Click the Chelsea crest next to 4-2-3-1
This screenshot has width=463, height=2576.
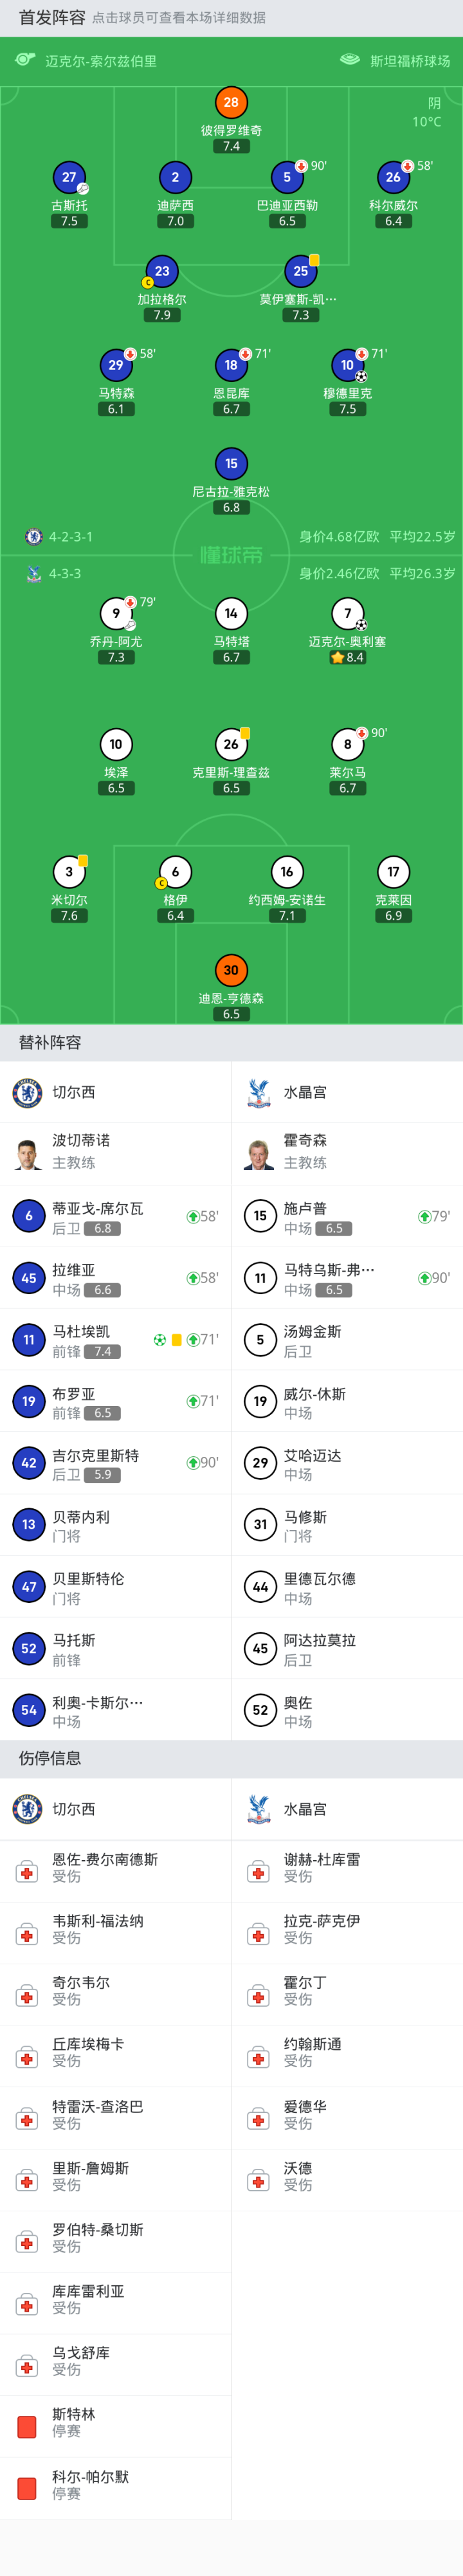point(33,537)
